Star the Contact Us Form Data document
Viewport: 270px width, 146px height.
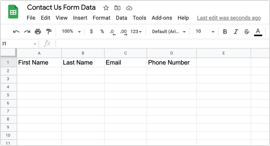tap(106, 8)
